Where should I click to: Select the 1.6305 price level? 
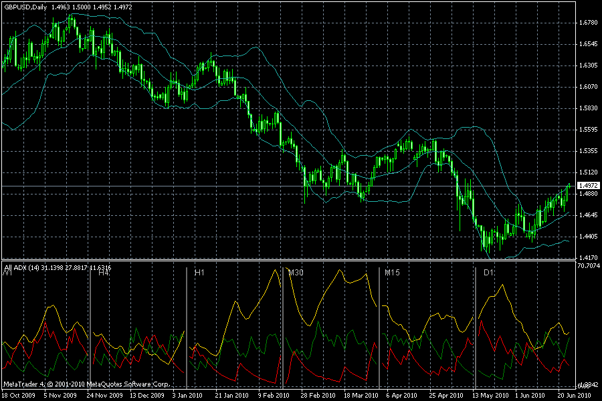(x=589, y=65)
